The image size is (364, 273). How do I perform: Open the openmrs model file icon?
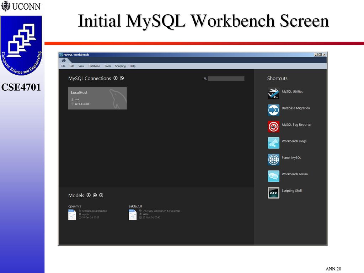72,215
